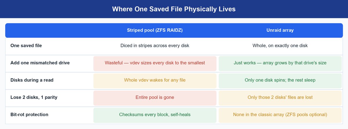The image size is (348, 129).
Task: Select the 'Striped pool (ZFS RAIDZ)' column header
Action: coord(155,30)
